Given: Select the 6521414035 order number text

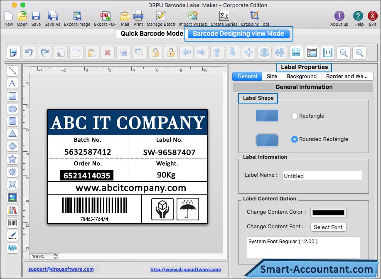Looking at the screenshot, I should (87, 175).
